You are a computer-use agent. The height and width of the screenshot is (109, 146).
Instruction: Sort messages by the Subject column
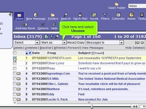pyautogui.click(x=84, y=53)
